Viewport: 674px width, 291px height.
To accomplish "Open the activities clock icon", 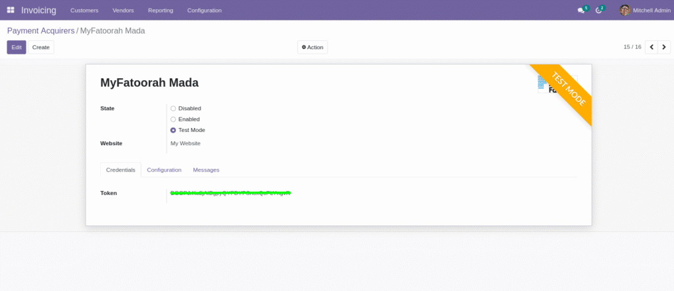I will 599,11.
